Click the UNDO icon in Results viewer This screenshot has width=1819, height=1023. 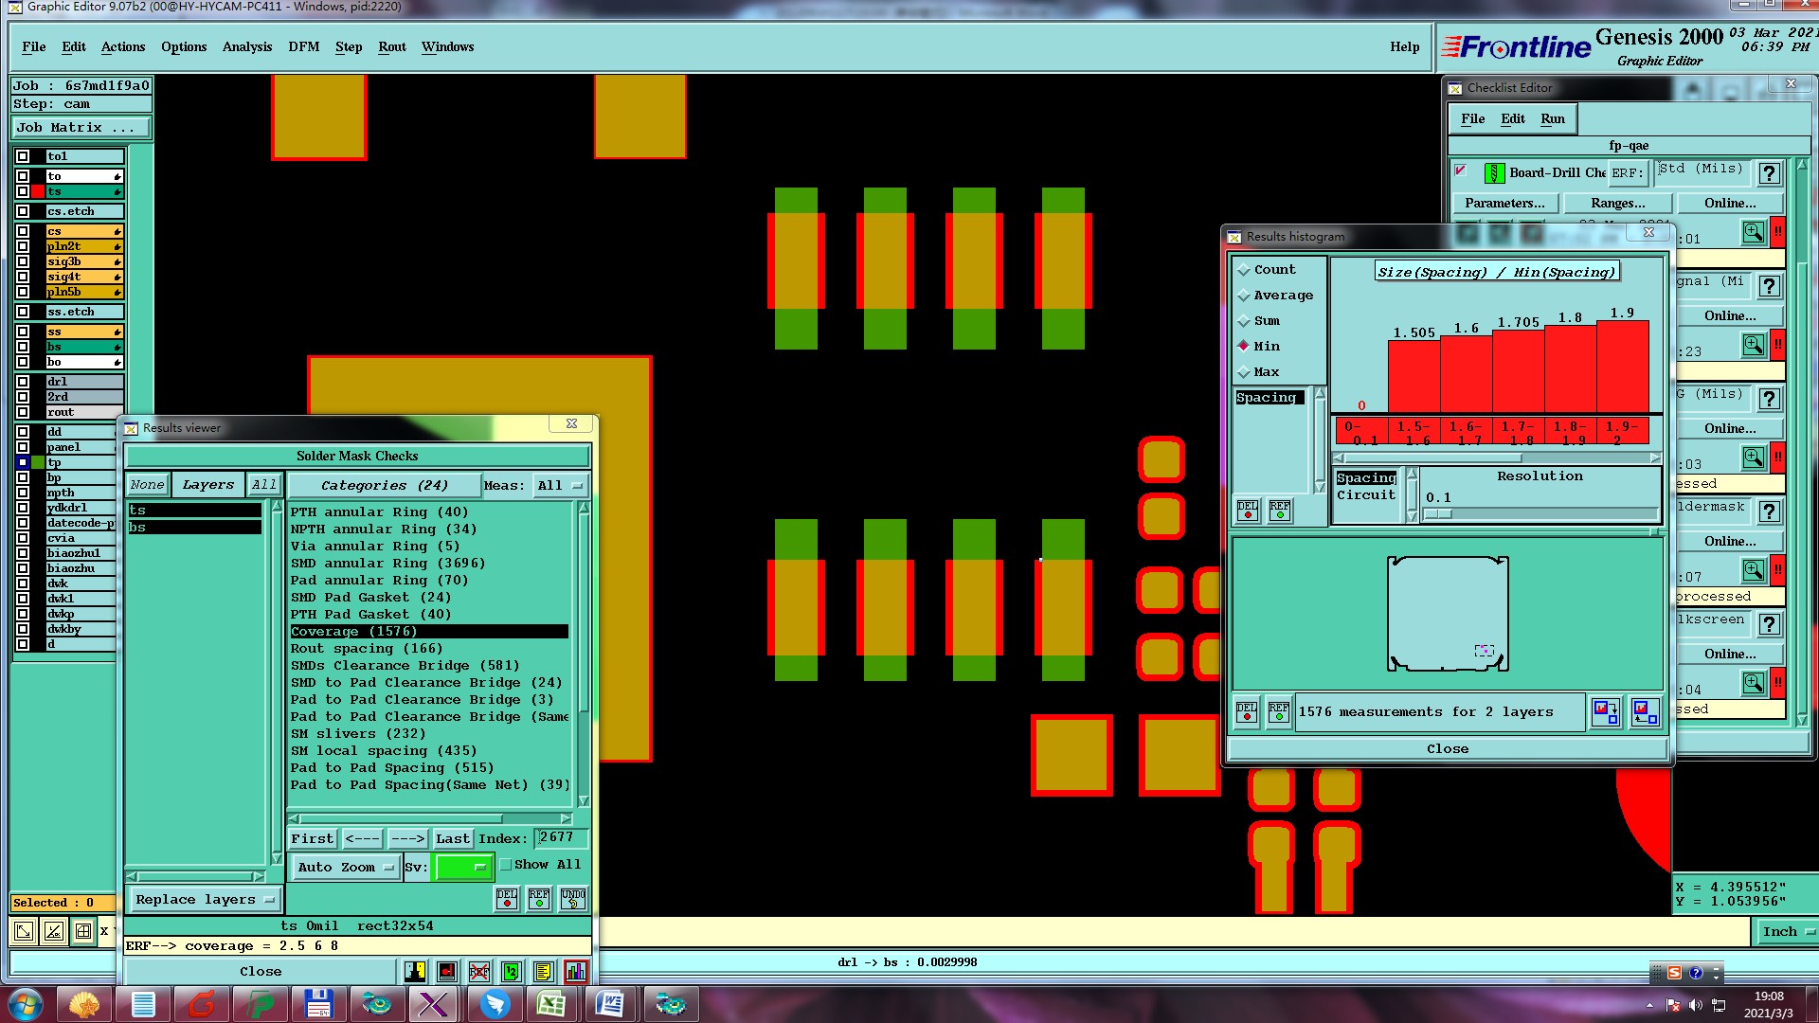point(572,898)
